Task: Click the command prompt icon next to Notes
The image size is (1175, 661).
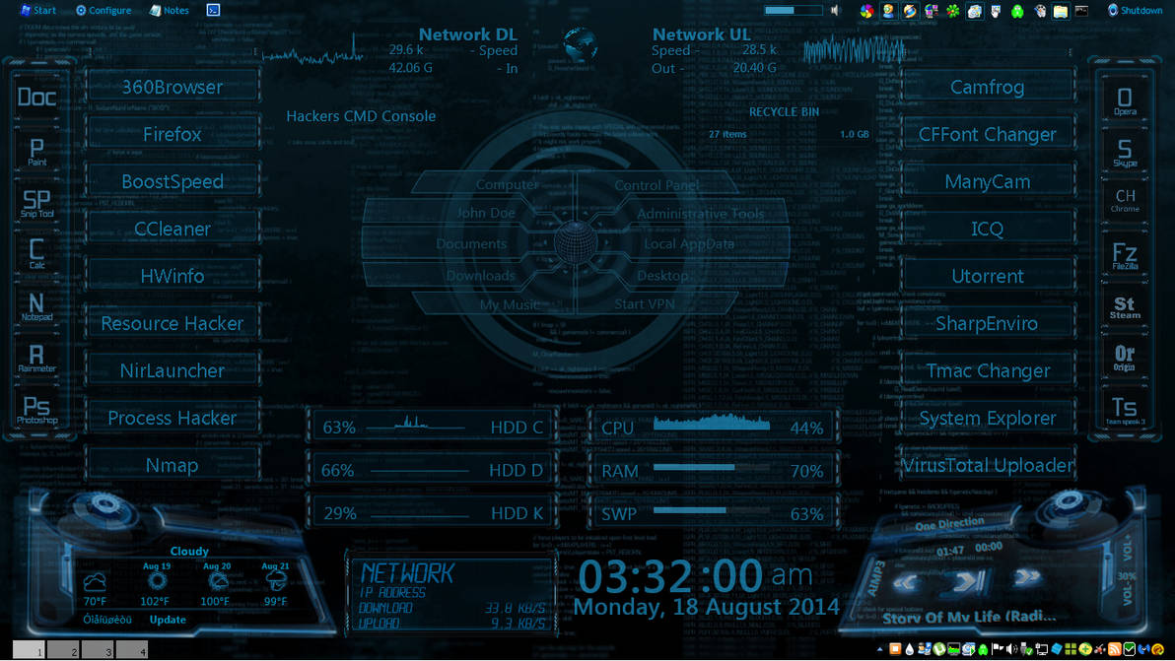Action: 214,10
